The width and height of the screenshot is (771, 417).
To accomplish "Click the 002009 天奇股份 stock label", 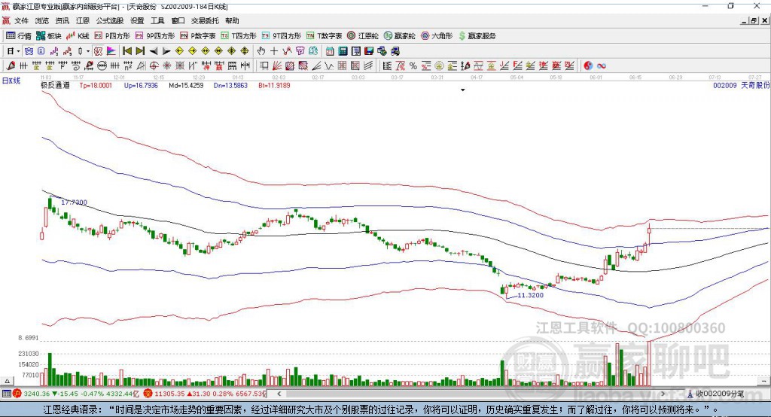I will pyautogui.click(x=741, y=86).
